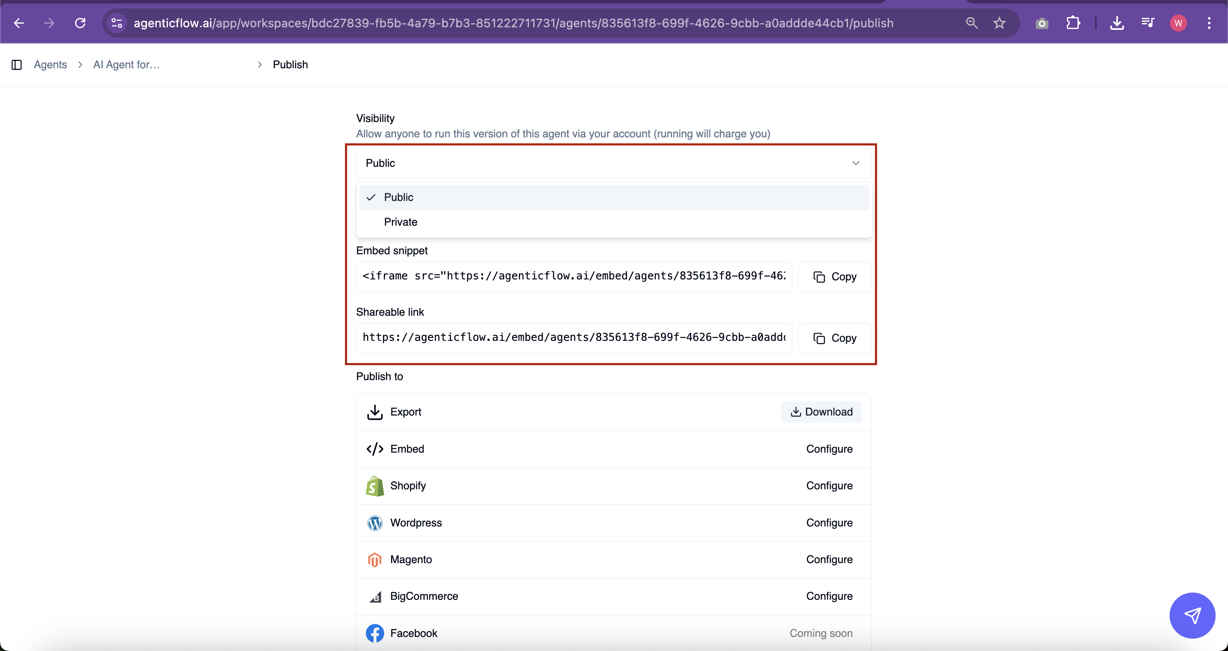Viewport: 1228px width, 651px height.
Task: Click the BigCommerce row label
Action: coord(424,596)
